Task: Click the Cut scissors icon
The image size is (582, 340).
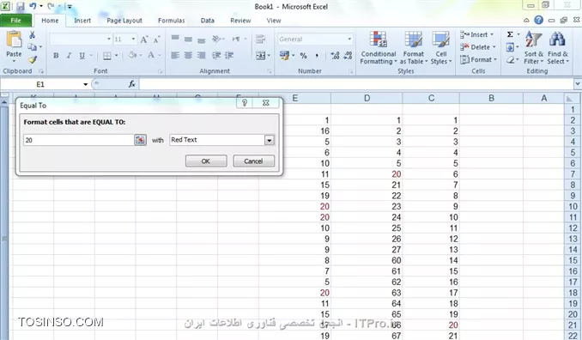Action: click(x=33, y=35)
